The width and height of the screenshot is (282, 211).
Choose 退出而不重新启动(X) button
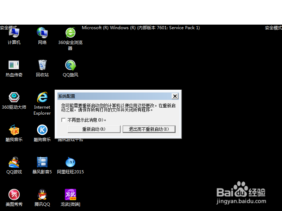(149, 129)
